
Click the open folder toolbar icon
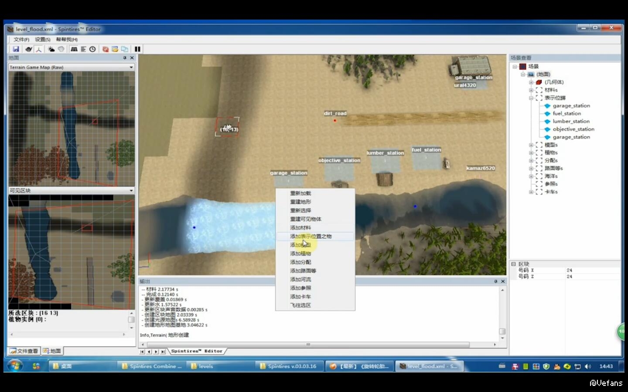pyautogui.click(x=115, y=49)
